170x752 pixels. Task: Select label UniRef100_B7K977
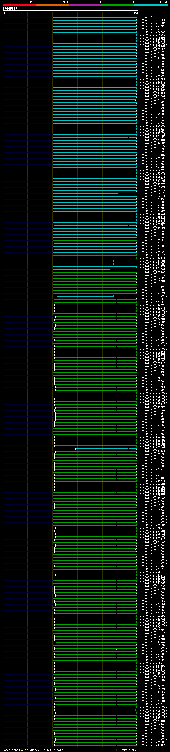[x=152, y=146]
